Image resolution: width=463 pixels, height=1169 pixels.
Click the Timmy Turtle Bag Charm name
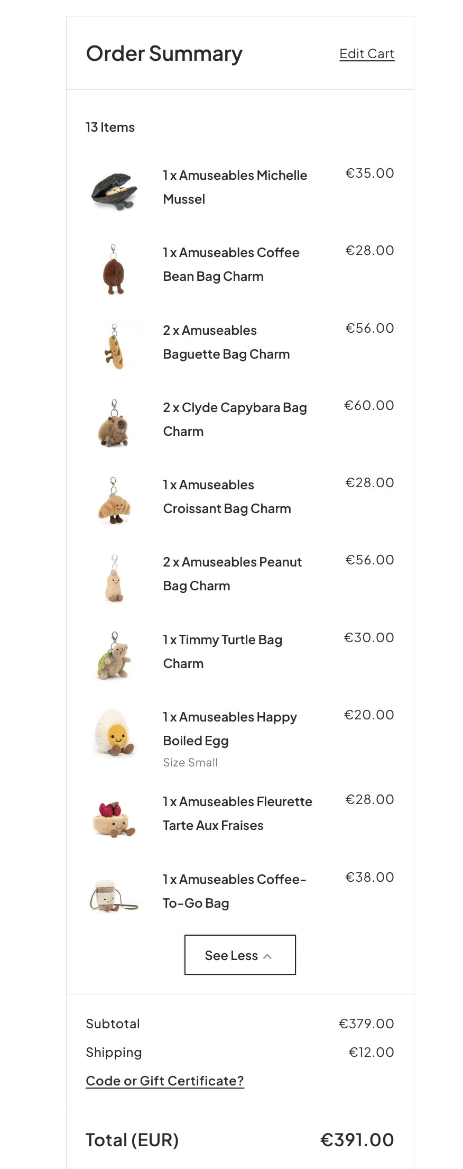tap(223, 651)
